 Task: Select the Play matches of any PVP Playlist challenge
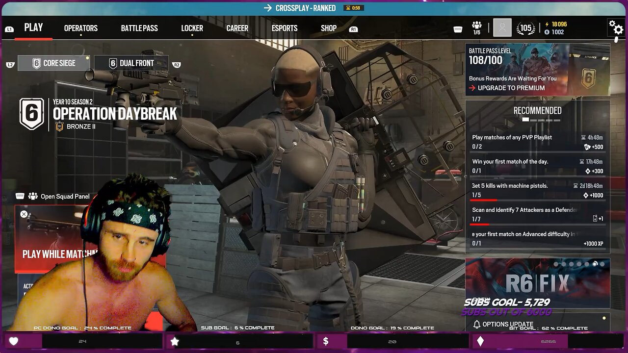(x=538, y=142)
